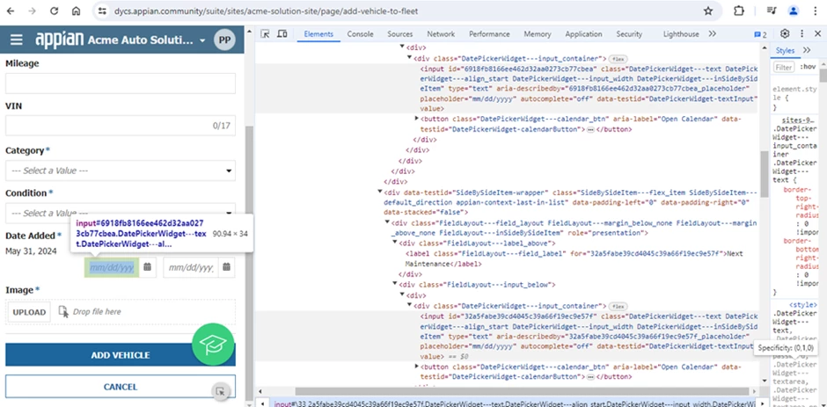Switch to Lighthouse tab
The width and height of the screenshot is (827, 407).
681,33
